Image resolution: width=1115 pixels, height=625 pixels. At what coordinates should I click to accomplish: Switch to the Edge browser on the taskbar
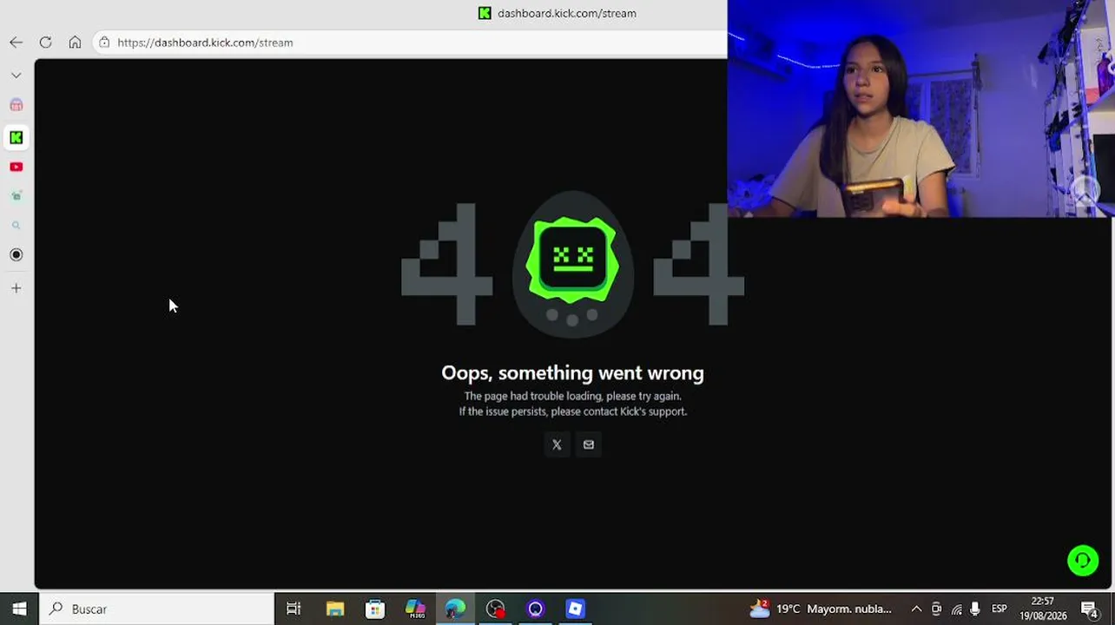click(455, 609)
